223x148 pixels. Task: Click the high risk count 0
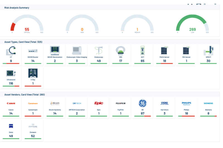(x=82, y=29)
